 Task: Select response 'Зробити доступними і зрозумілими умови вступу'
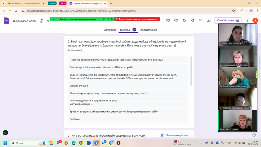(128, 112)
